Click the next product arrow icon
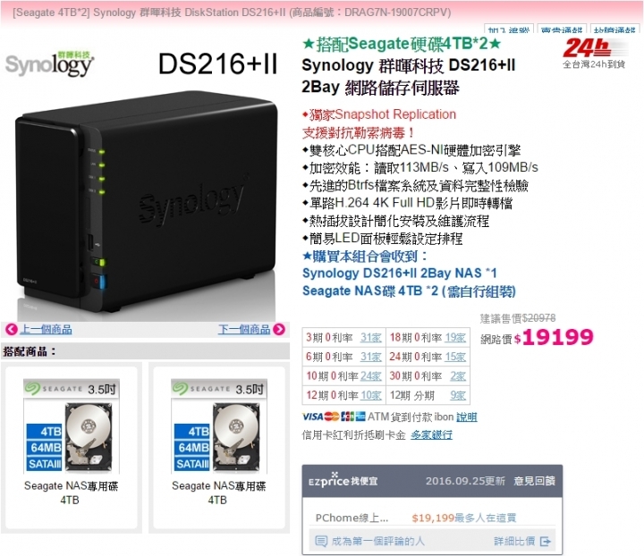Viewport: 644px width, 556px height. click(279, 329)
